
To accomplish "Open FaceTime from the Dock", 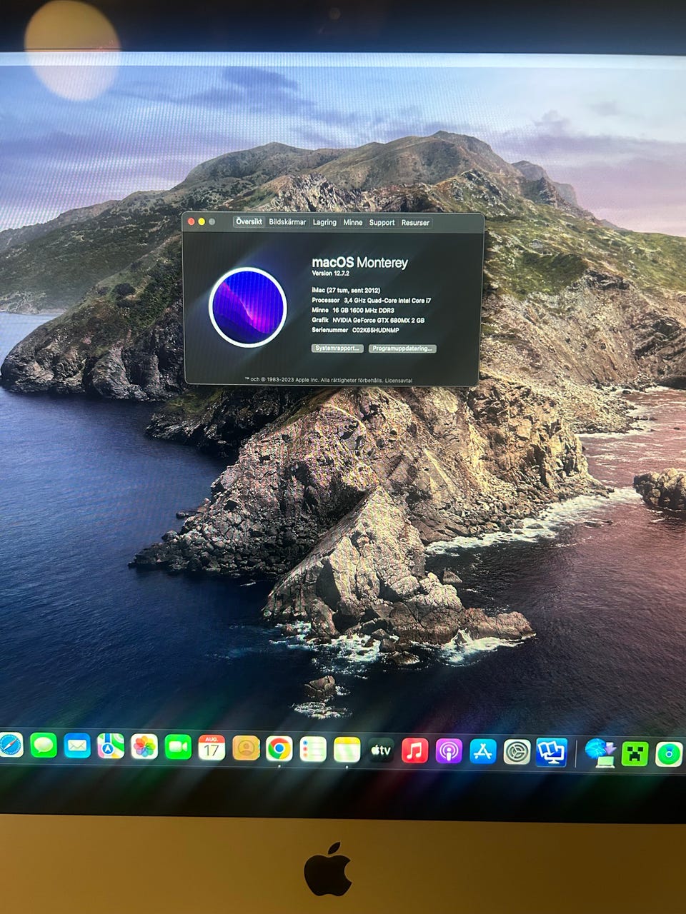I will pos(178,748).
